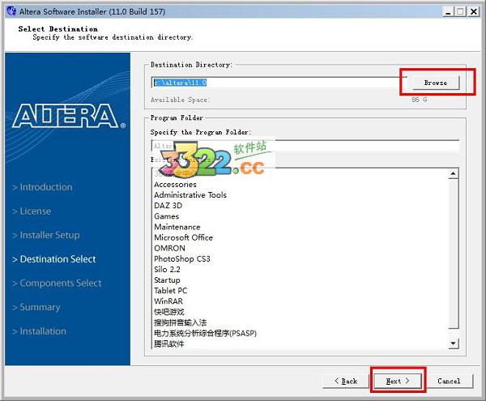Cancel the installation
This screenshot has height=401, width=486.
tap(449, 381)
